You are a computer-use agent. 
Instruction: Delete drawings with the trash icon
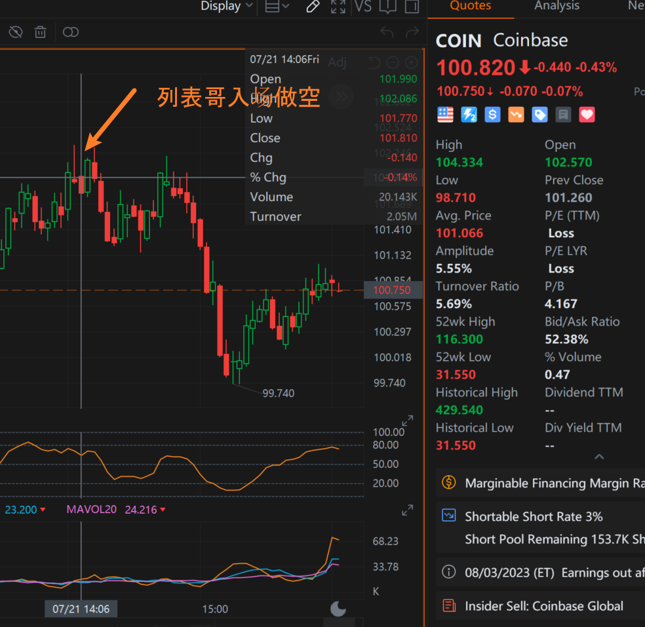click(x=41, y=32)
